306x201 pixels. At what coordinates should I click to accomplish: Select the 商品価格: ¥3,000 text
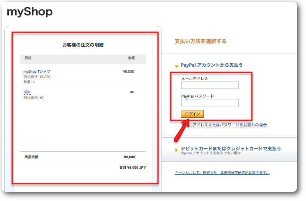37,77
